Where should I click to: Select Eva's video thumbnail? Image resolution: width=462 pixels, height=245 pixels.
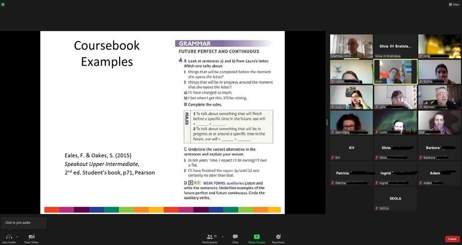coord(439,123)
